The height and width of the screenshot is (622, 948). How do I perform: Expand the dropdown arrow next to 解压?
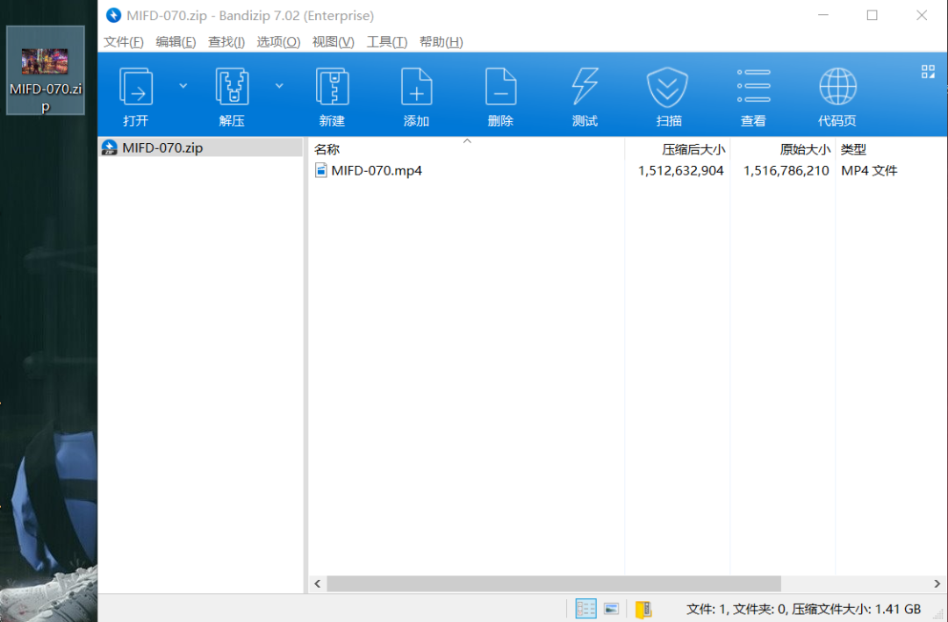coord(279,86)
